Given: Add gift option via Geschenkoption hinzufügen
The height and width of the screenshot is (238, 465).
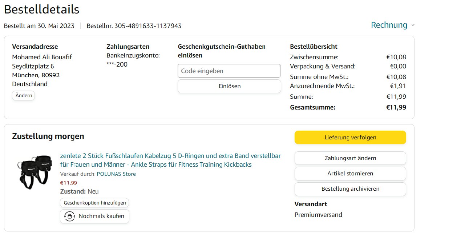Looking at the screenshot, I should [x=94, y=203].
